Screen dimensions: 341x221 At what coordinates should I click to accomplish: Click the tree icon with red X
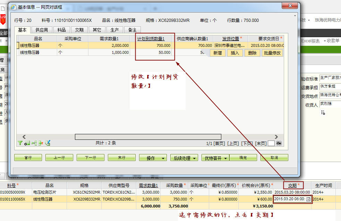pos(40,143)
